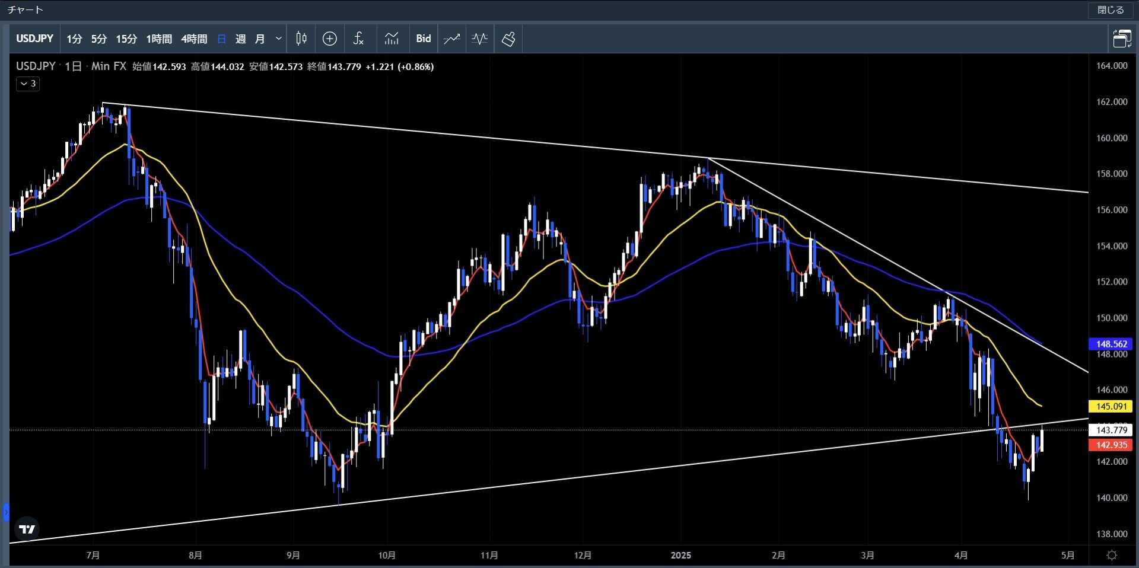Switch to the 1時間 timeframe
Screen dimensions: 1139x568
tap(159, 39)
